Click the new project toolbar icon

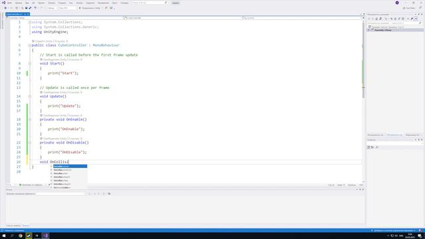pyautogui.click(x=17, y=8)
